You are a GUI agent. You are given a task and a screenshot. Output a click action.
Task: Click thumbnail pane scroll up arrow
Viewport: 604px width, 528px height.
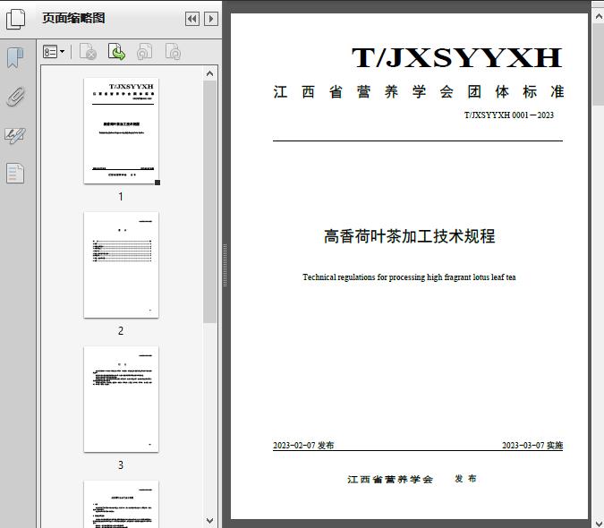pos(210,73)
